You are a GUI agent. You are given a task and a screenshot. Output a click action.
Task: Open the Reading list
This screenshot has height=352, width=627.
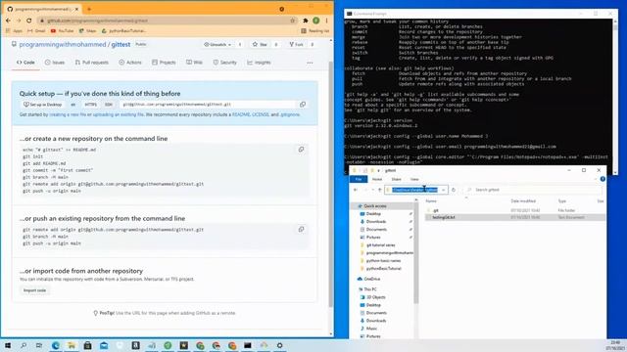[x=315, y=30]
